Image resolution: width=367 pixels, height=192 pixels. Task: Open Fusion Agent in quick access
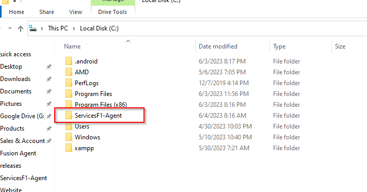[x=18, y=153]
